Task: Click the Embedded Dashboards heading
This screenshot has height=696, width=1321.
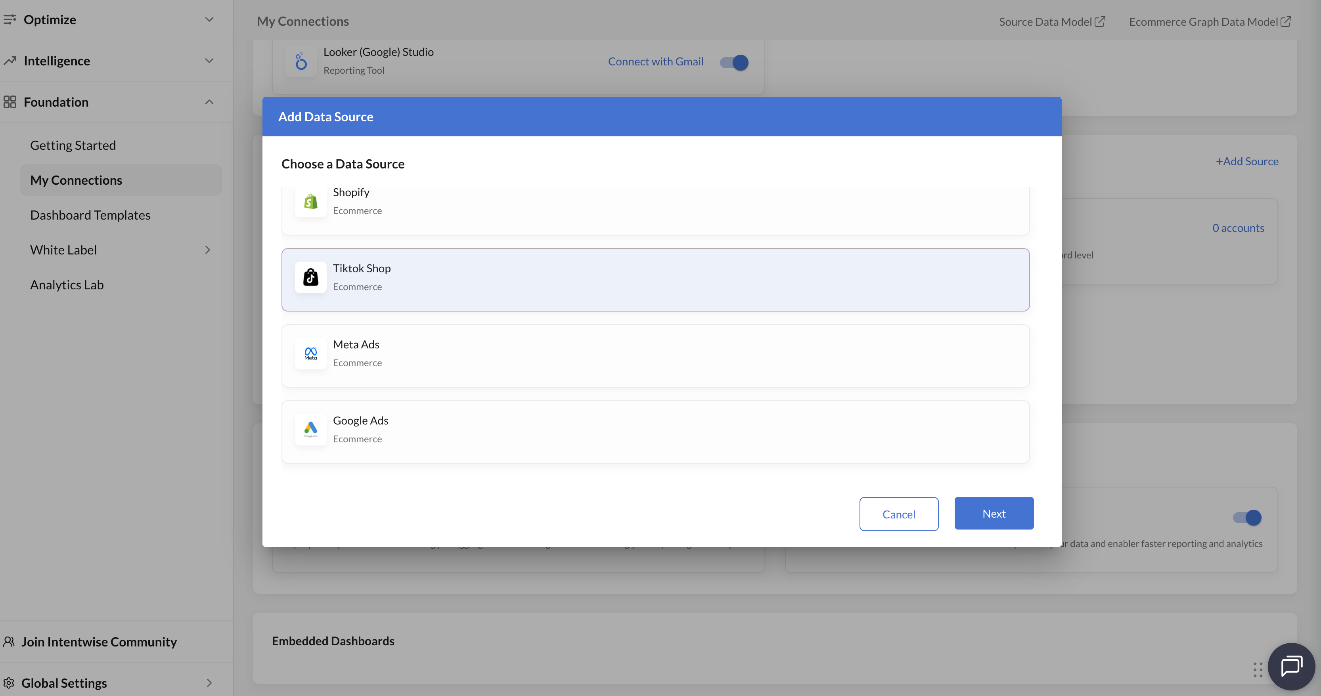Action: (333, 641)
